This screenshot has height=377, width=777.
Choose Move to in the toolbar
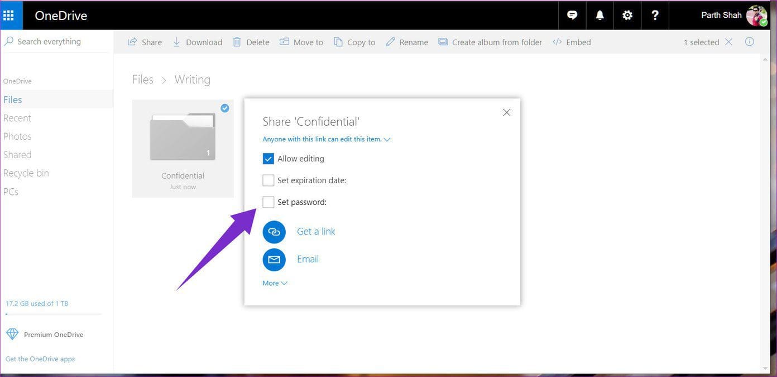click(301, 42)
